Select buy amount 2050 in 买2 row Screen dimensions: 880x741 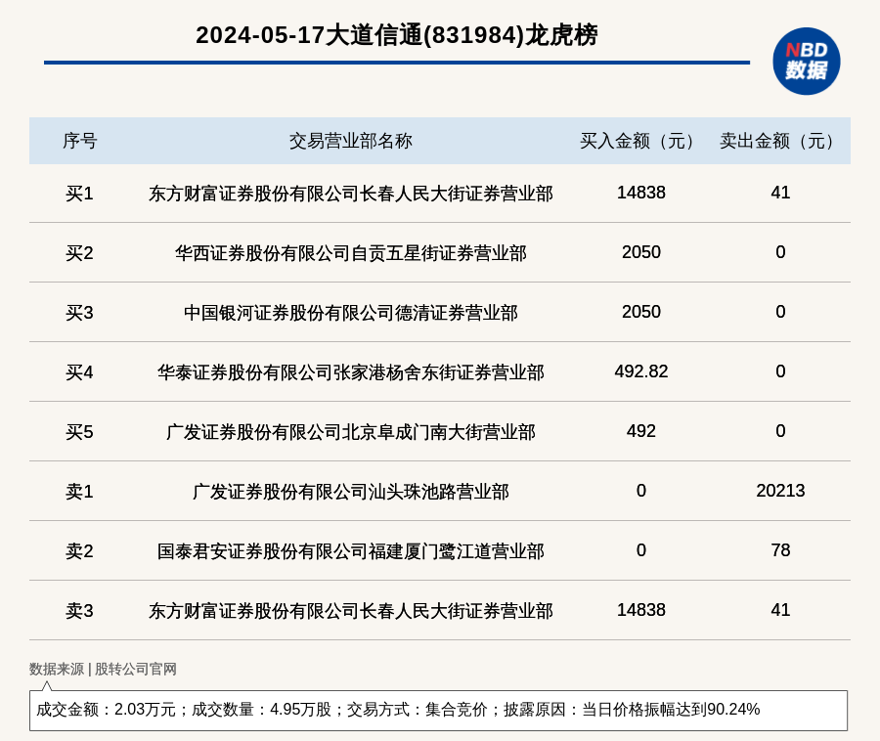(640, 252)
